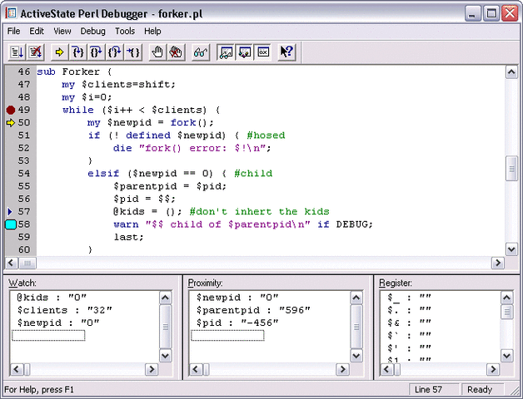Screen dimensions: 523x399
Task: Click the Step Over toolbar icon
Action: coord(97,52)
